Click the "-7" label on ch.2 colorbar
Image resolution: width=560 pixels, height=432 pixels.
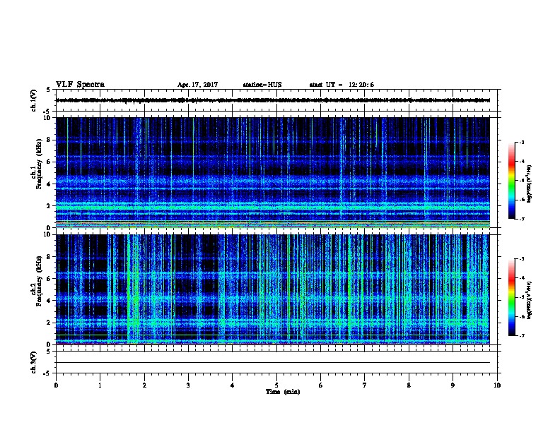521,336
